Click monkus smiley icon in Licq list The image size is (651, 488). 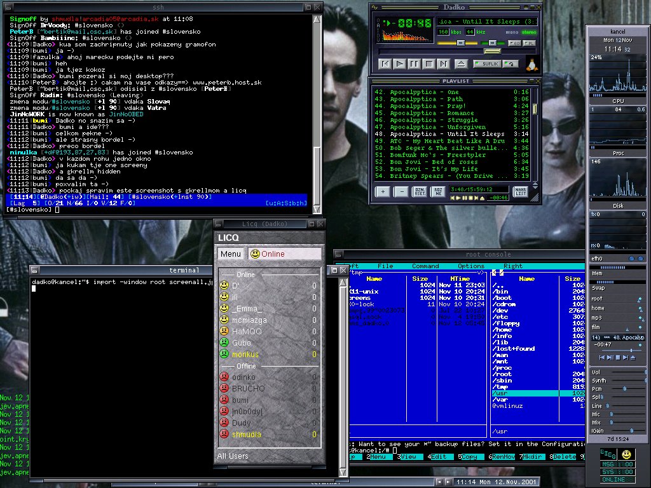[224, 354]
